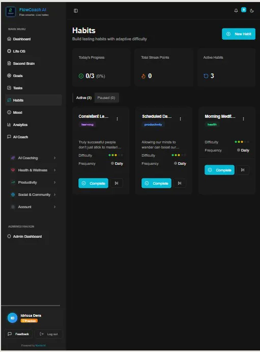This screenshot has height=352, width=260.
Task: Click the teal notification count badge
Action: (244, 10)
